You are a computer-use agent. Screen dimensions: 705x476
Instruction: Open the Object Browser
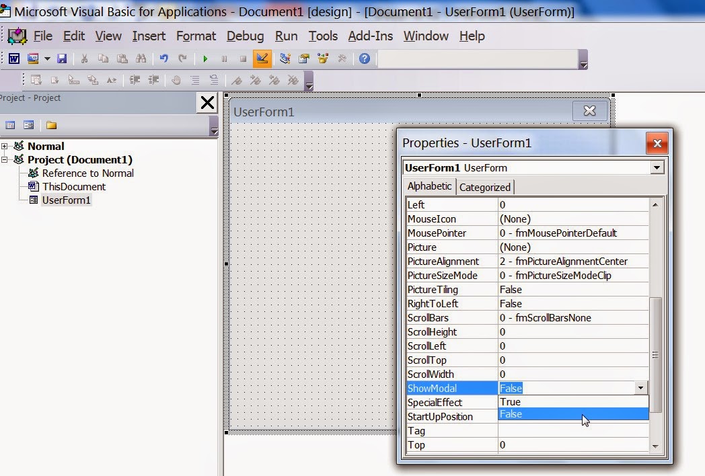tap(322, 58)
